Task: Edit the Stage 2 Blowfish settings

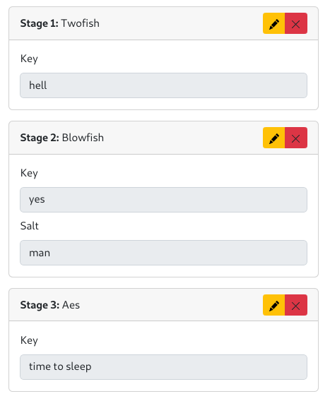Action: pos(273,138)
